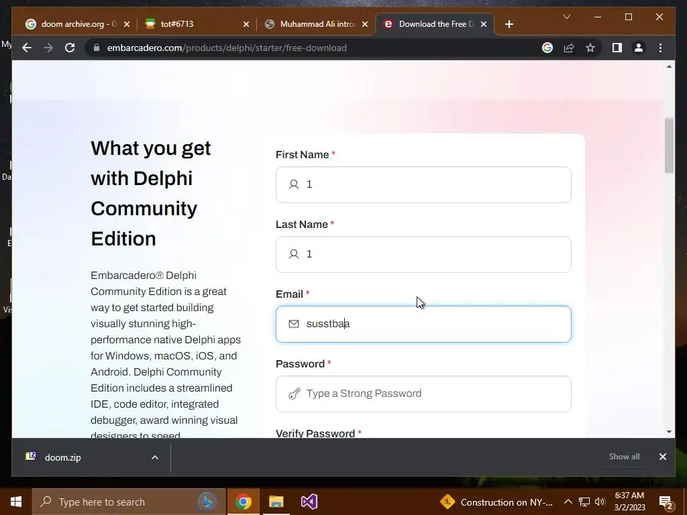687x515 pixels.
Task: Show hidden system tray icons
Action: click(x=568, y=502)
